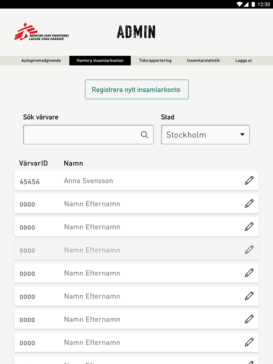Click the Sök värvare label

click(x=41, y=117)
